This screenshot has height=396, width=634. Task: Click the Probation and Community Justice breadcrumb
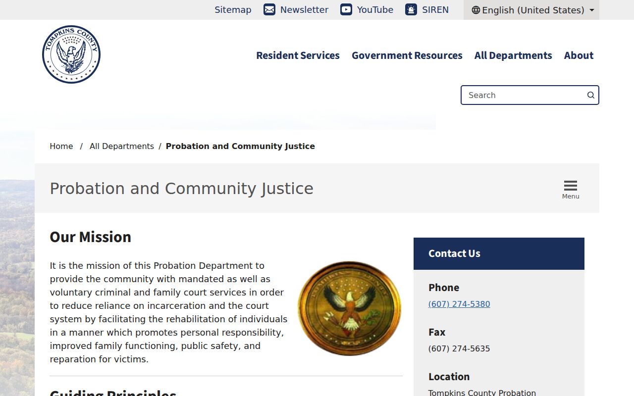coord(240,146)
